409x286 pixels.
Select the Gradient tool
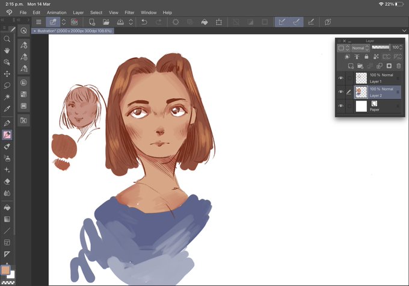pyautogui.click(x=7, y=219)
